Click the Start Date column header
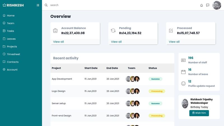The width and height of the screenshot is (224, 126). [91, 68]
